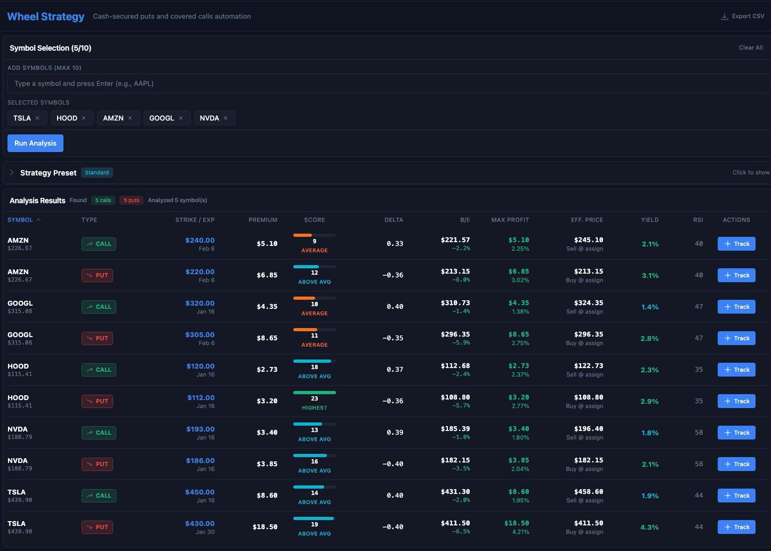Click the PREMIUM column header
The image size is (771, 551).
pyautogui.click(x=263, y=220)
